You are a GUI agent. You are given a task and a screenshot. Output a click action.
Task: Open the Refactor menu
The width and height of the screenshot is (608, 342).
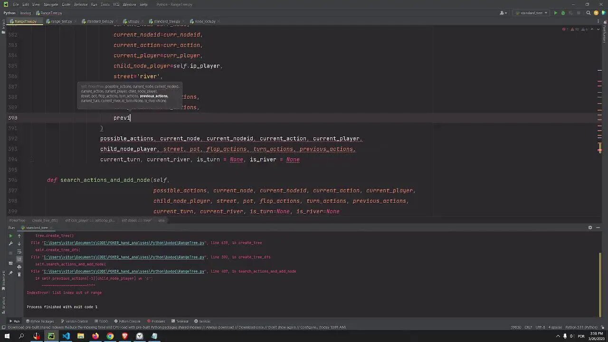pyautogui.click(x=81, y=4)
